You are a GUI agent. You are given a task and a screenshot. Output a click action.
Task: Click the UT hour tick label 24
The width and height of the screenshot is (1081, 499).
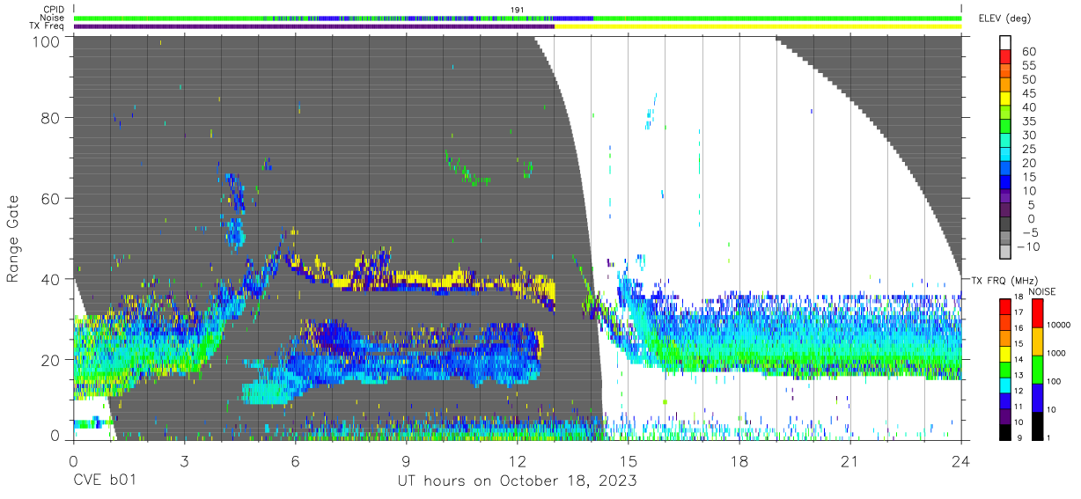[961, 461]
